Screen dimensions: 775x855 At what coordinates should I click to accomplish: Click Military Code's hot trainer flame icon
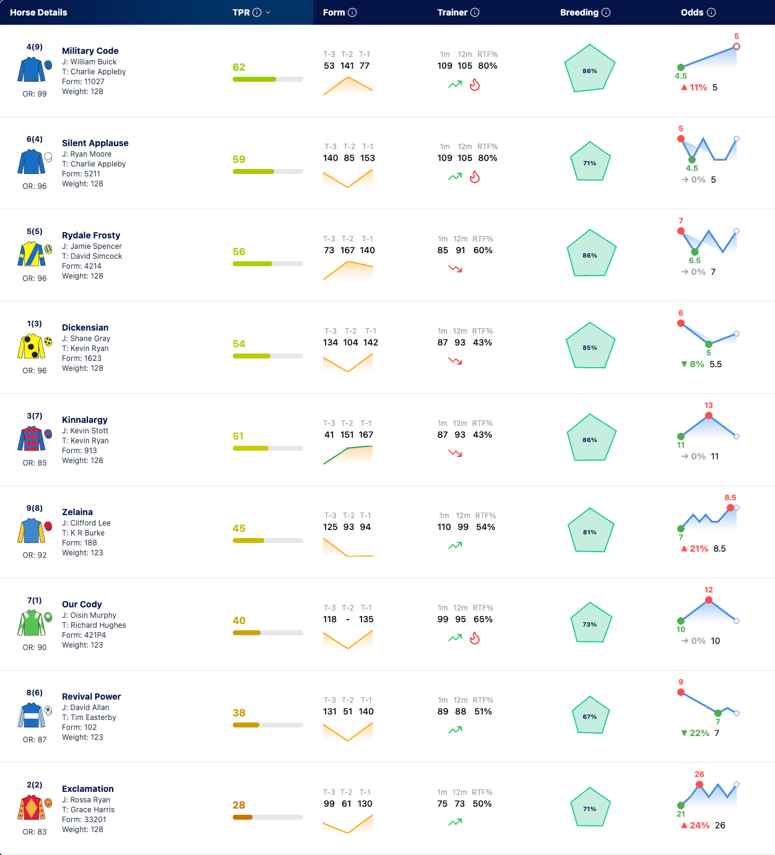pos(475,84)
